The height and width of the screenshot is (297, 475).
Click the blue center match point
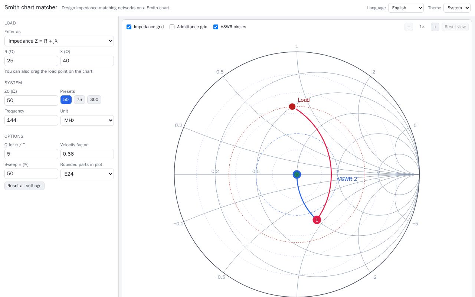tap(297, 174)
